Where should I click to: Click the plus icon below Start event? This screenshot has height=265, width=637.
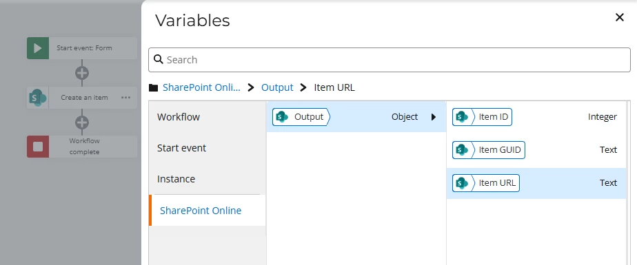[82, 73]
